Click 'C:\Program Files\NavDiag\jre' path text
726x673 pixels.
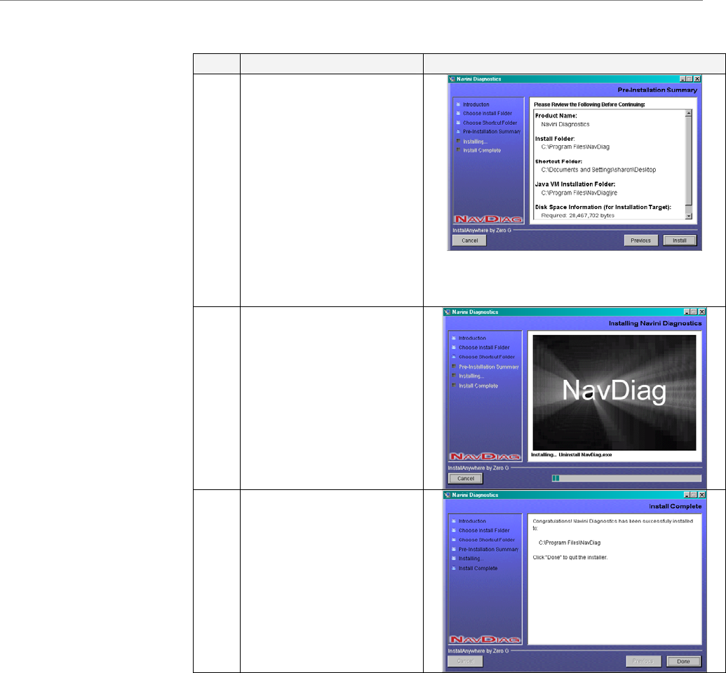[579, 193]
